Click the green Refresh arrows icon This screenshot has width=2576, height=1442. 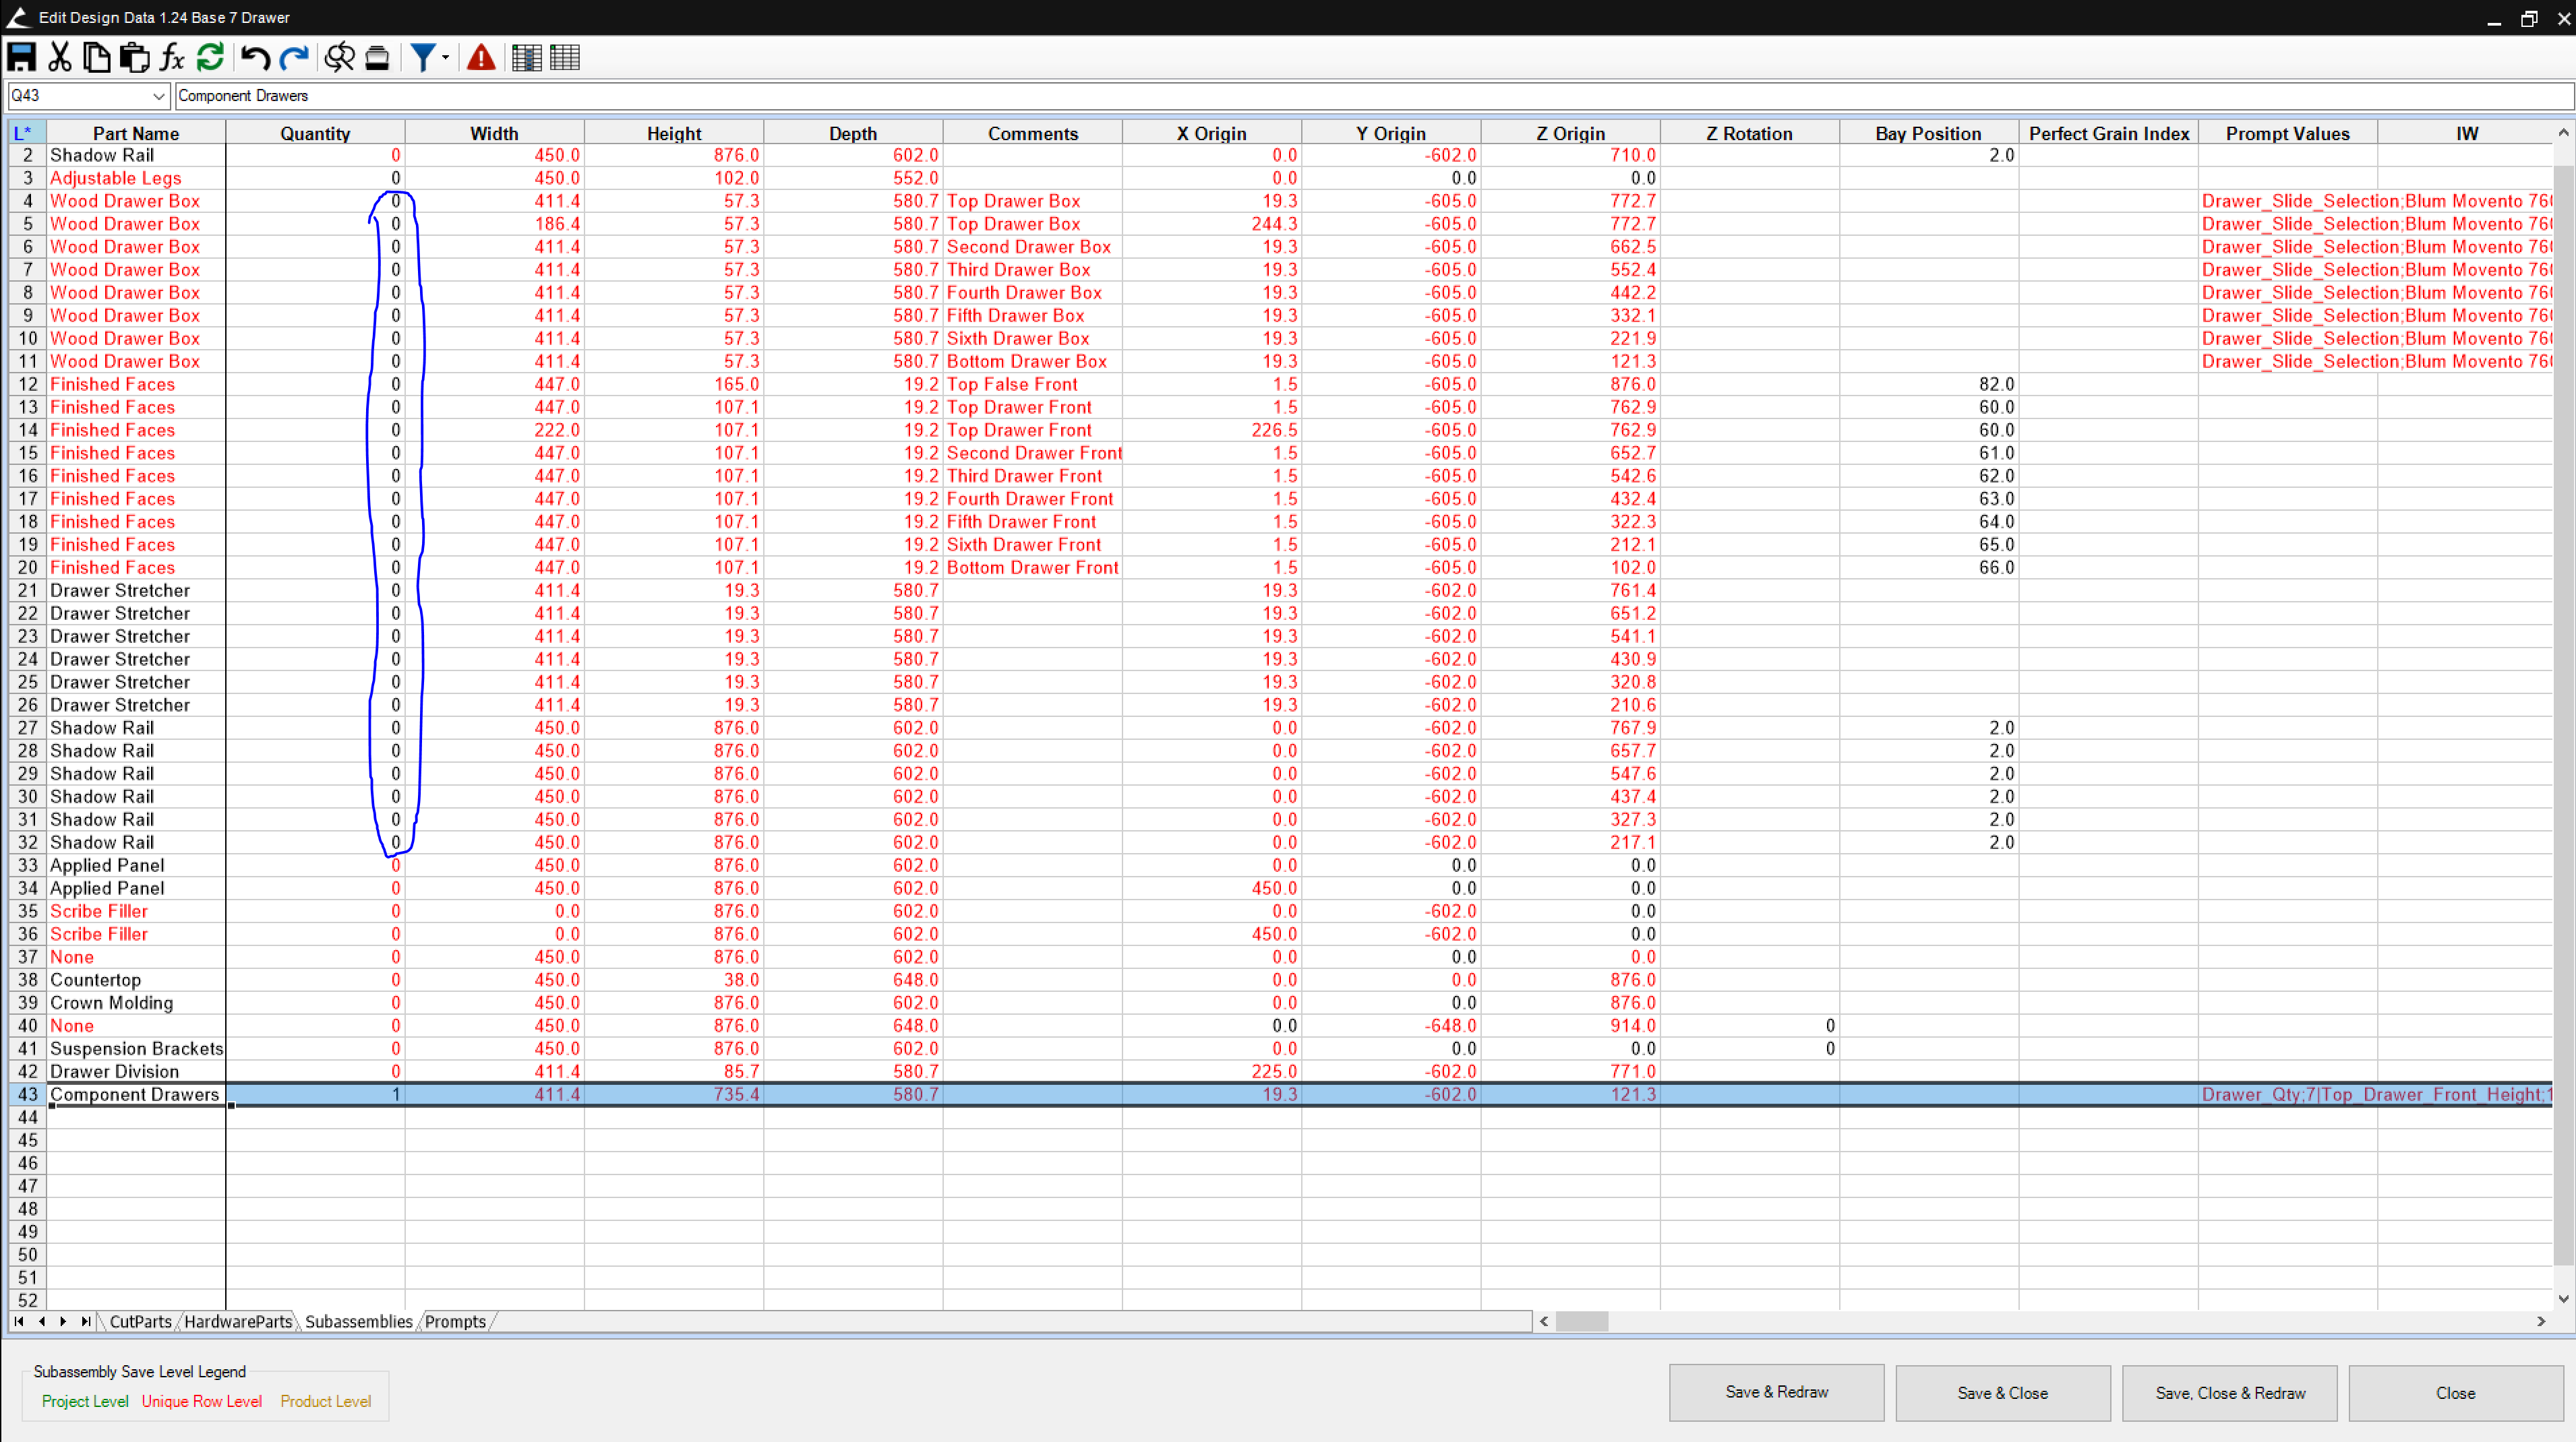210,57
